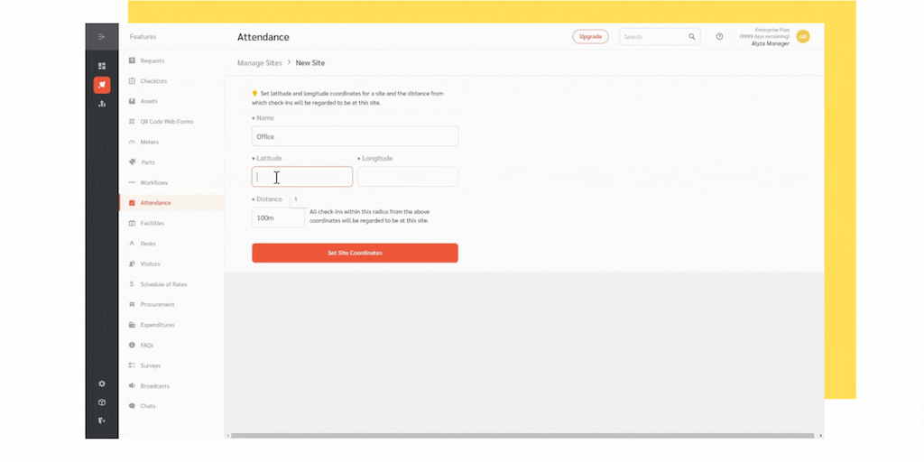This screenshot has width=924, height=462.
Task: Click Set Site Coordinates button
Action: coord(355,253)
